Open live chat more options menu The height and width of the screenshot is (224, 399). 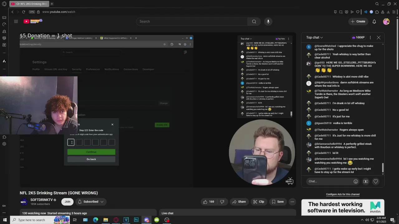(370, 37)
